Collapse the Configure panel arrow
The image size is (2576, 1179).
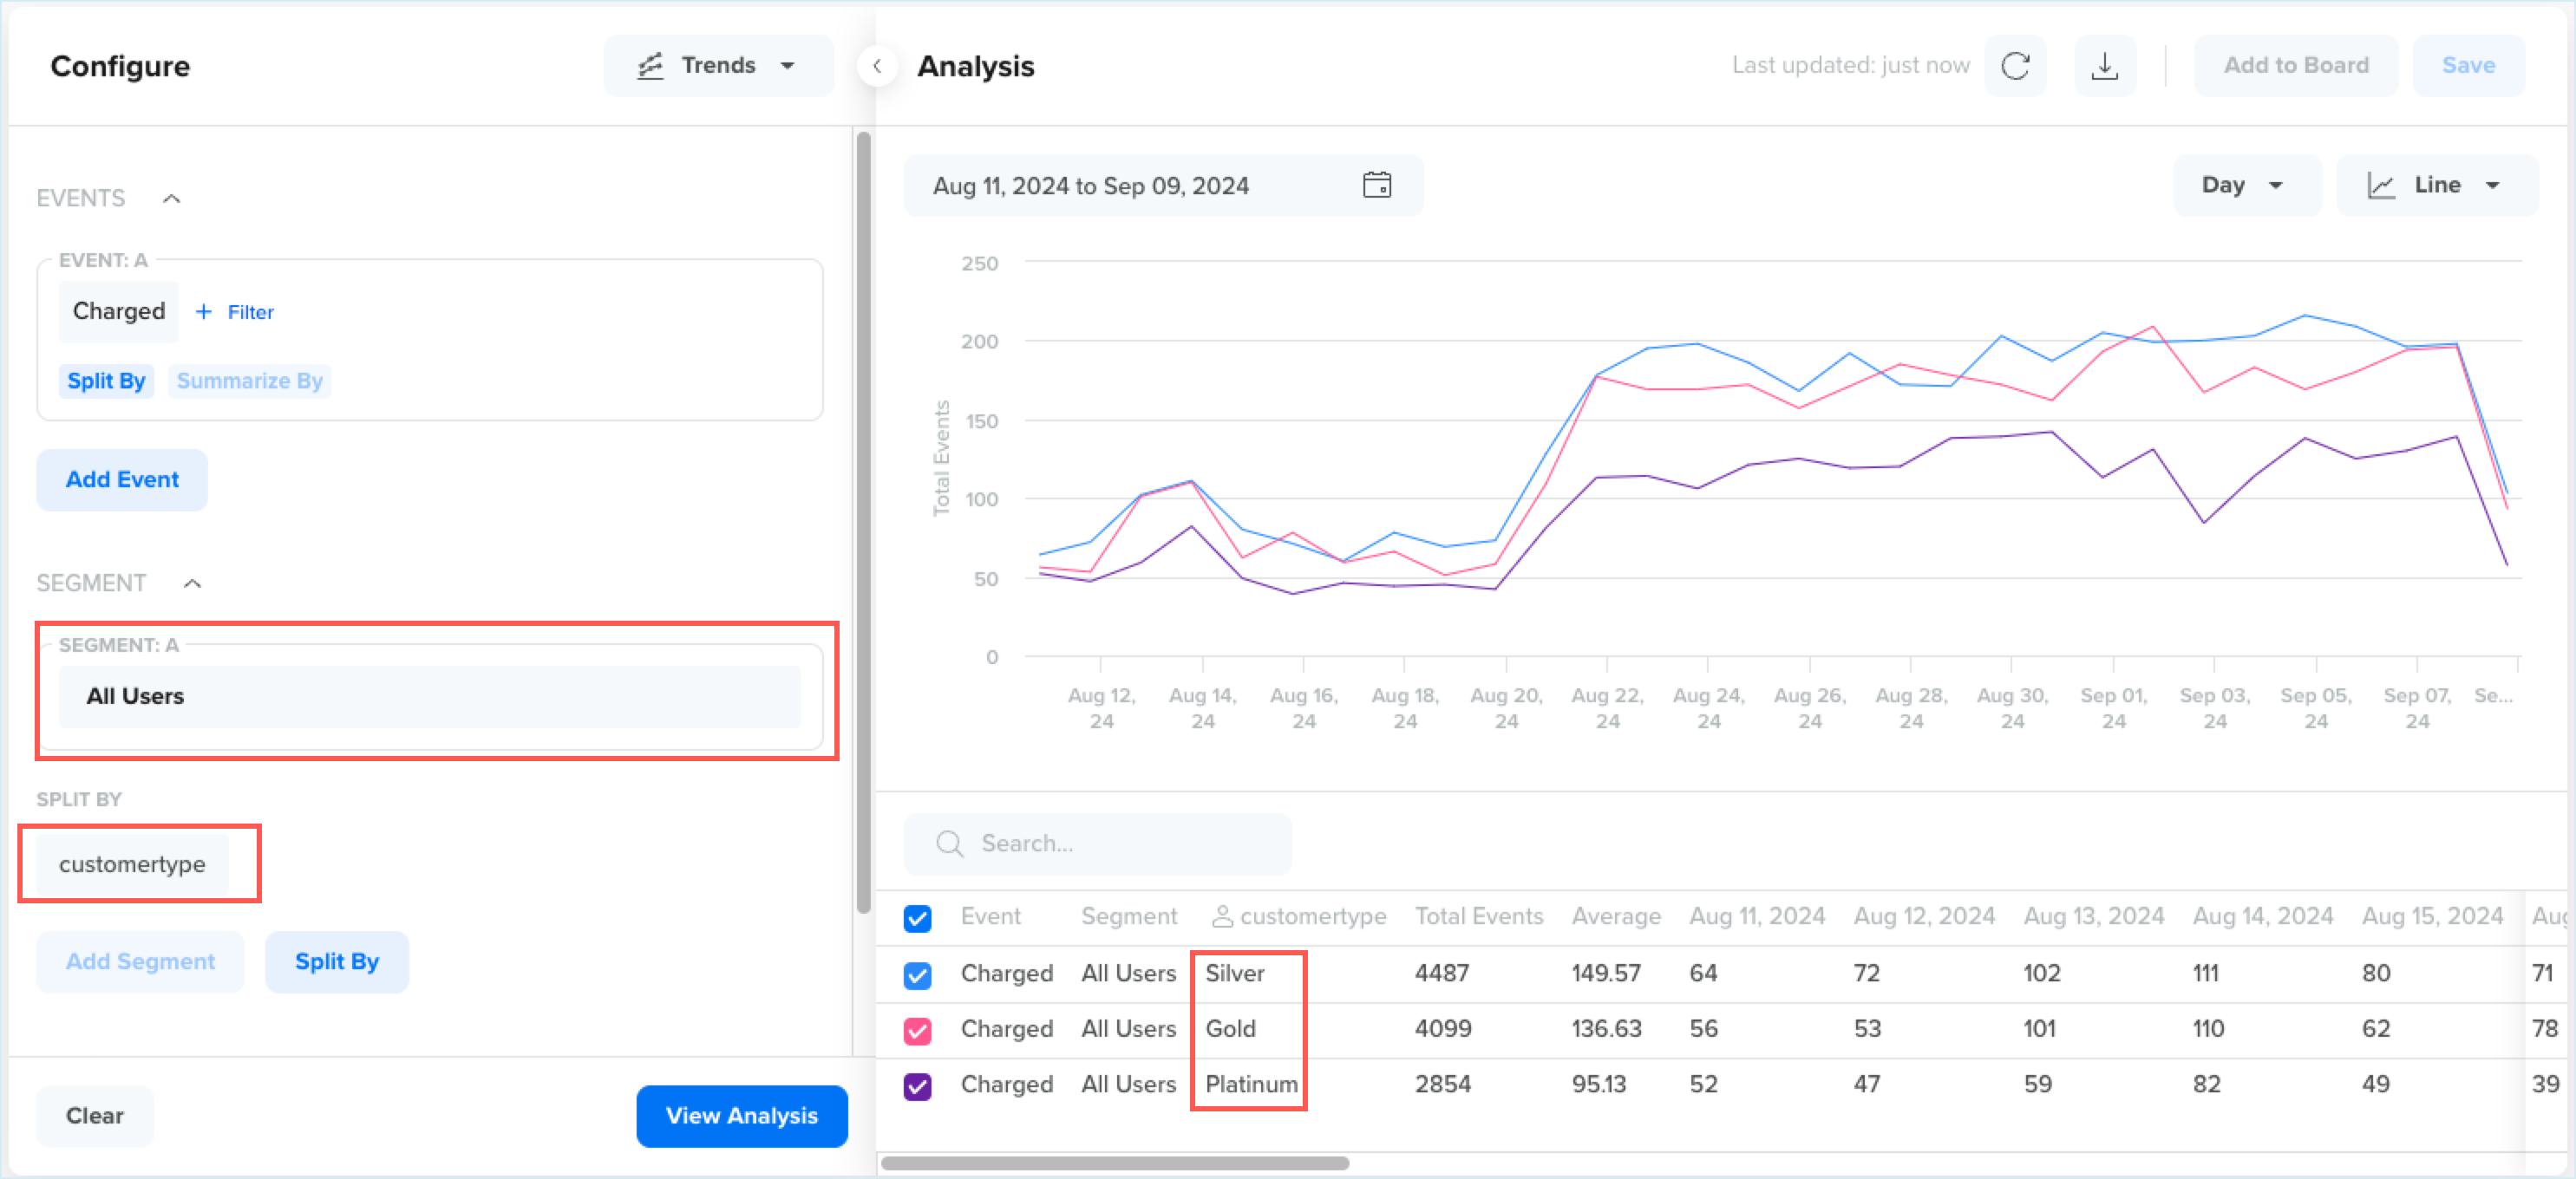point(877,66)
